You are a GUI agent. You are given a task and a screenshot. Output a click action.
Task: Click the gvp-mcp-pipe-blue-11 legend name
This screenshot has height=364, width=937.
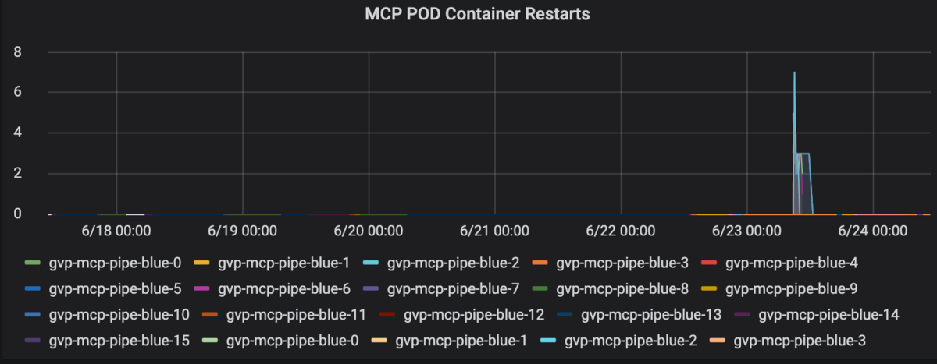[295, 315]
